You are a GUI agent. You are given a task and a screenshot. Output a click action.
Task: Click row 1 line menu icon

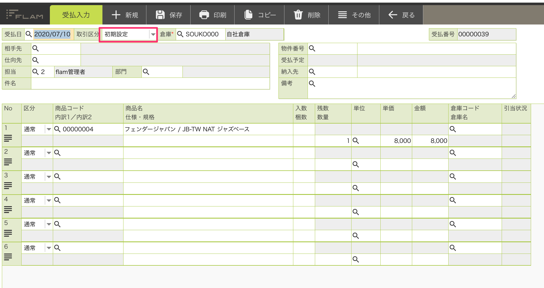(8, 138)
